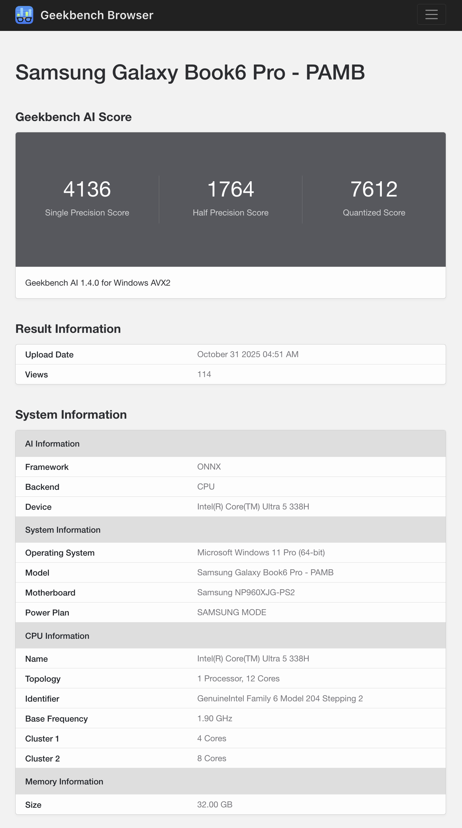Click the Geekbench AI 1.4.0 version text
Screen dimensions: 462x828
pos(98,283)
